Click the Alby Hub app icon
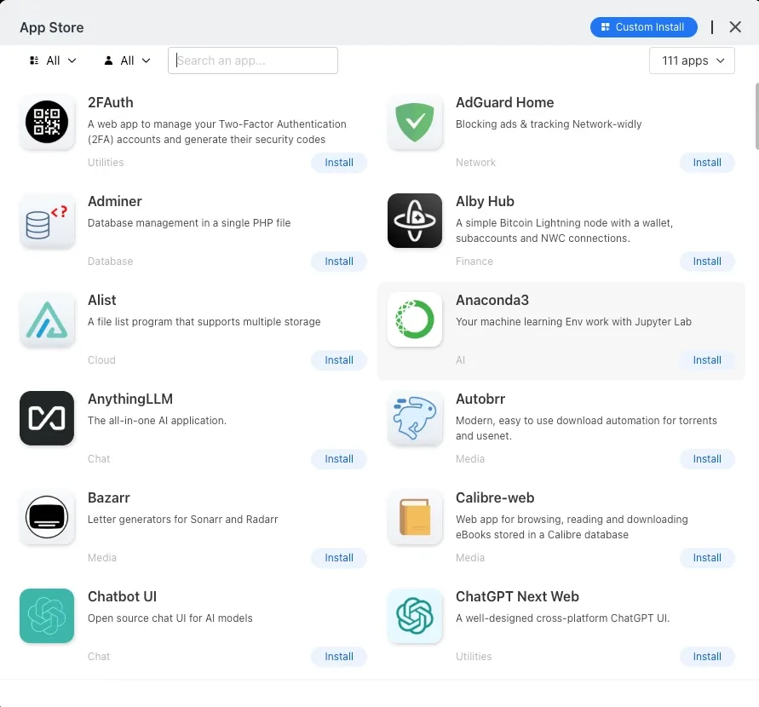Screen dimensions: 759x707 pyautogui.click(x=415, y=221)
